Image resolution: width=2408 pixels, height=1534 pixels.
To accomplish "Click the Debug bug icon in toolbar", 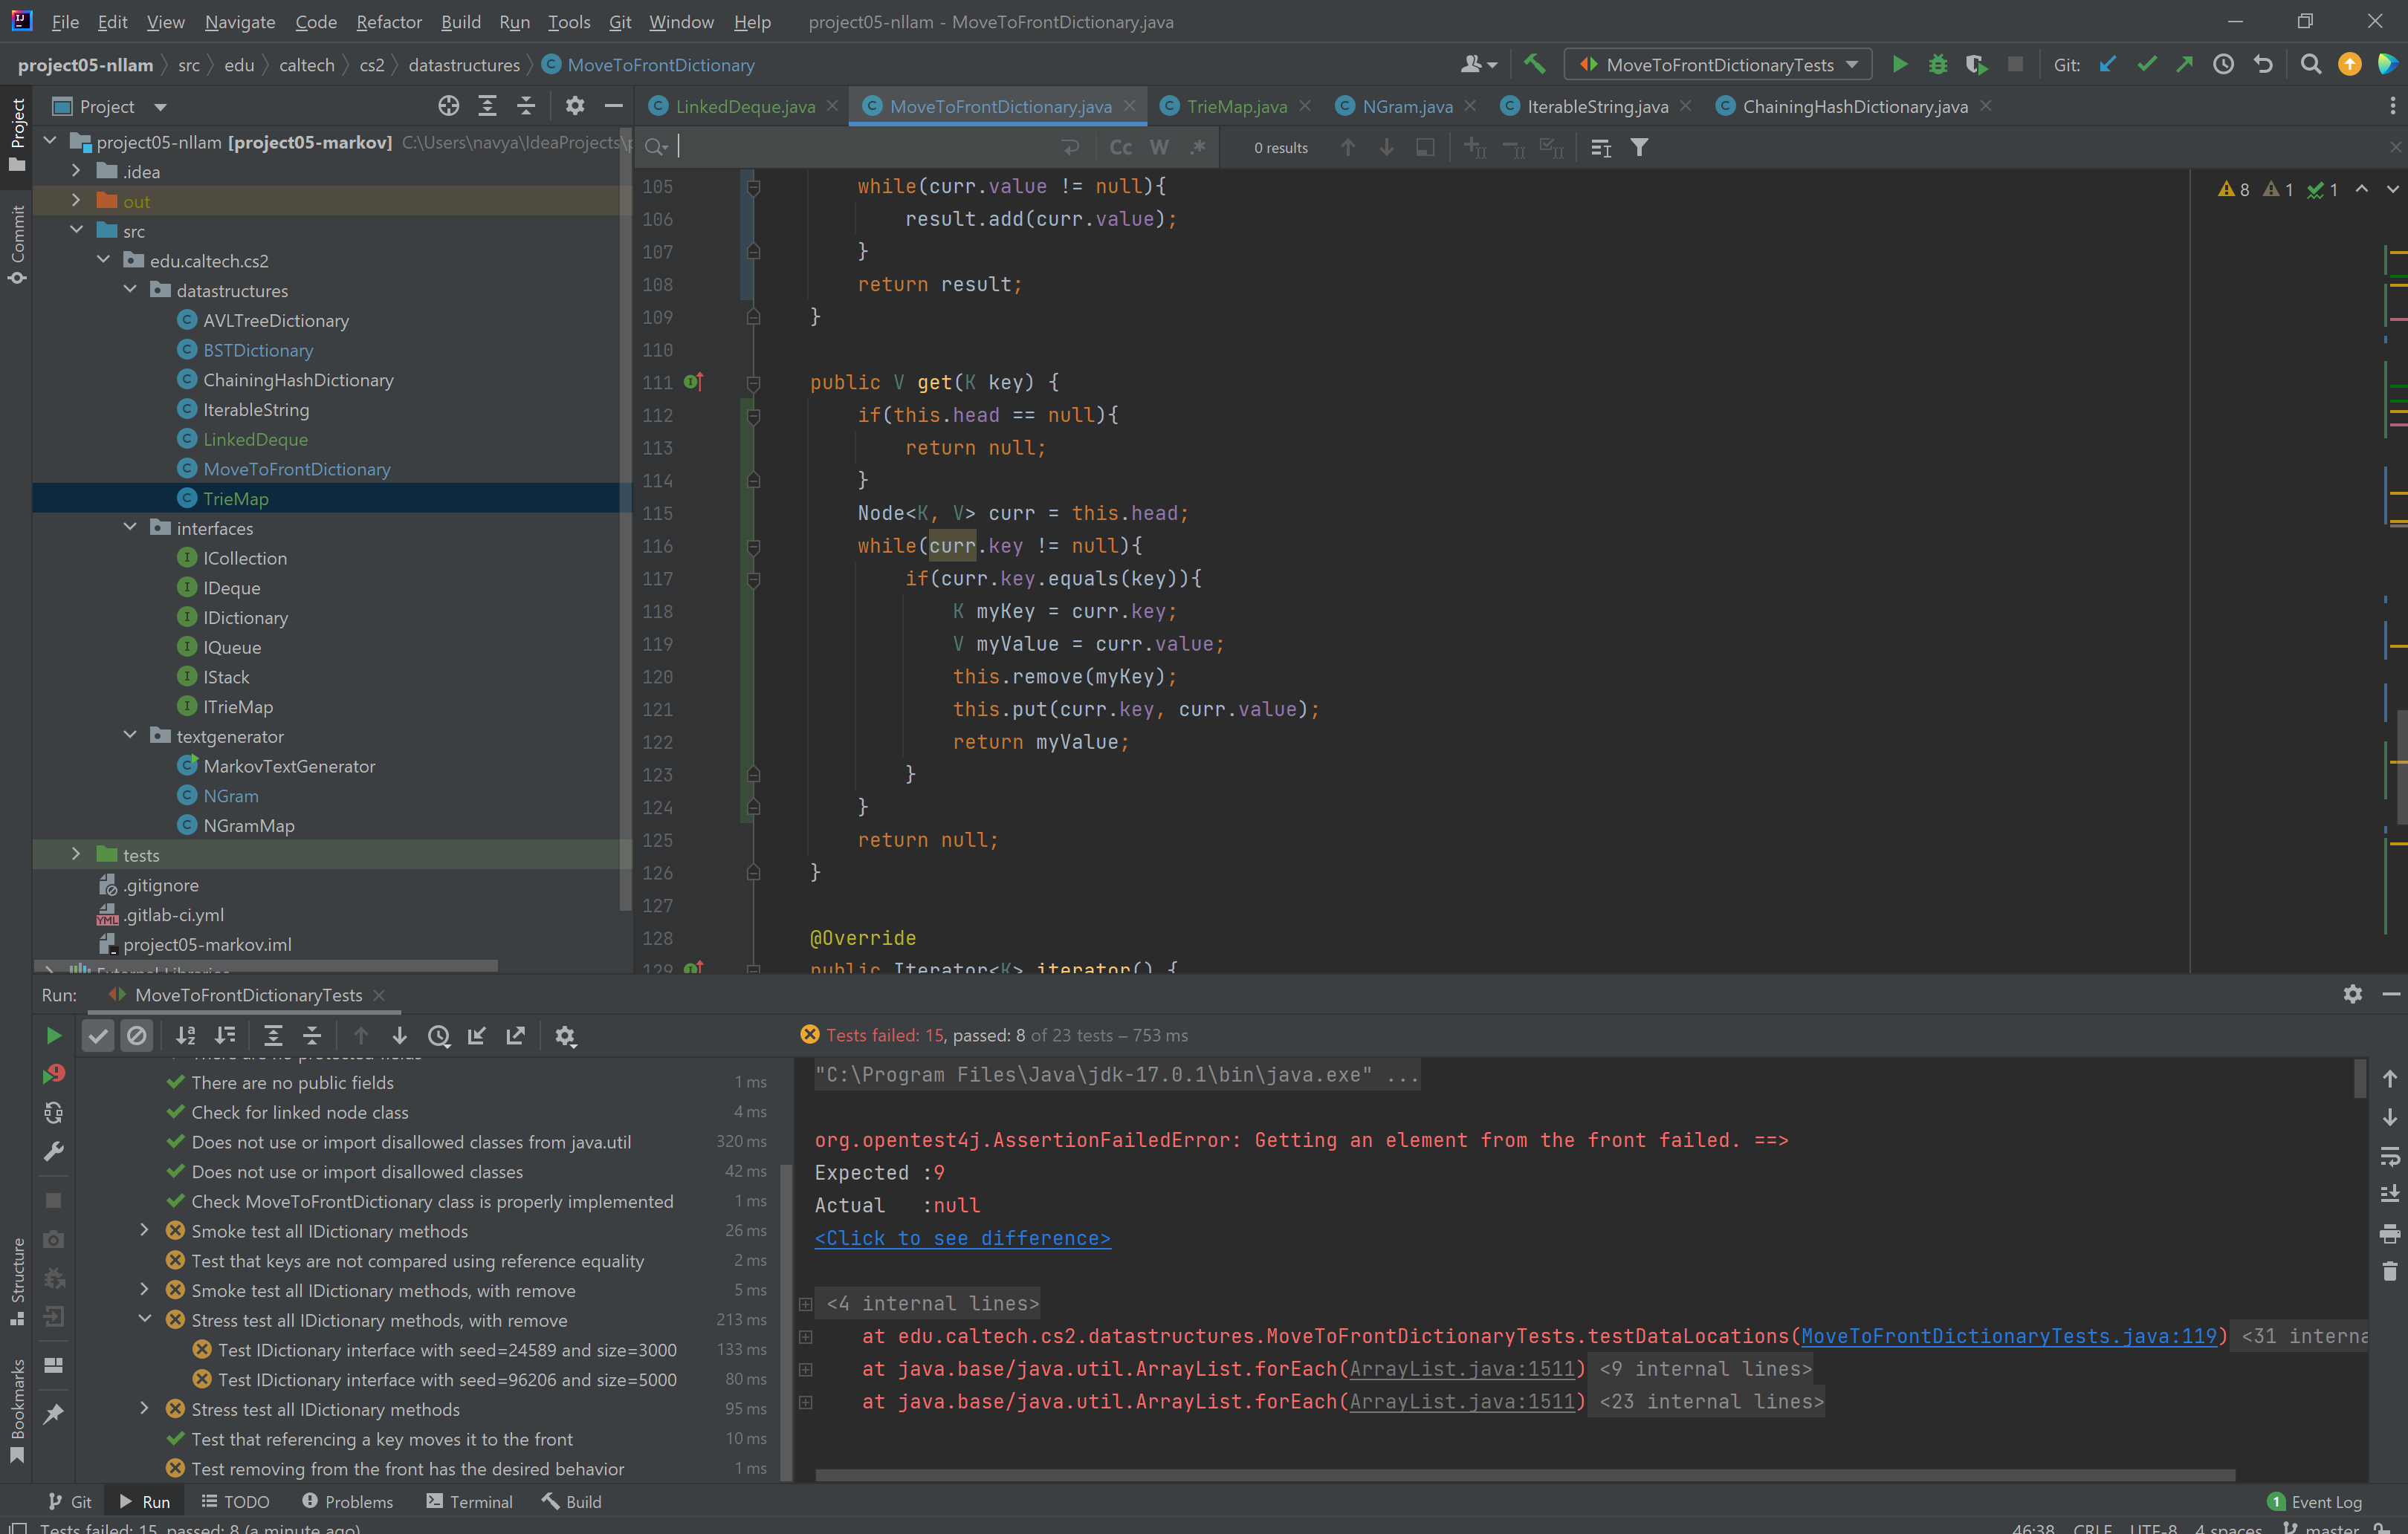I will (x=1937, y=65).
